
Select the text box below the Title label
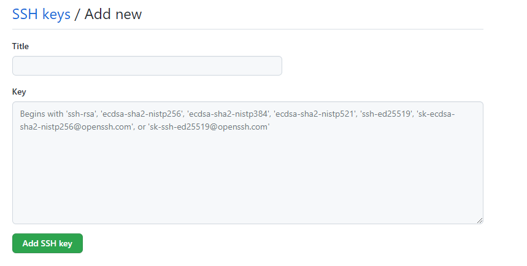(x=147, y=66)
